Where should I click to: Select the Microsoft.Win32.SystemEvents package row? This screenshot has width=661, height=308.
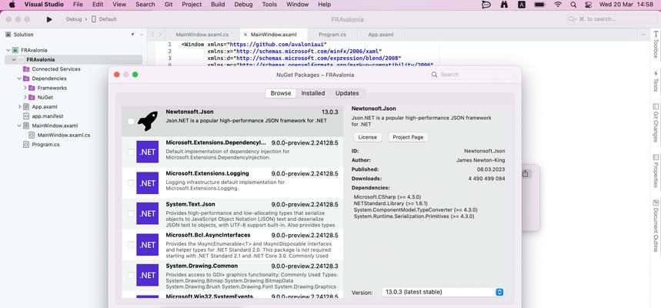tap(232, 295)
